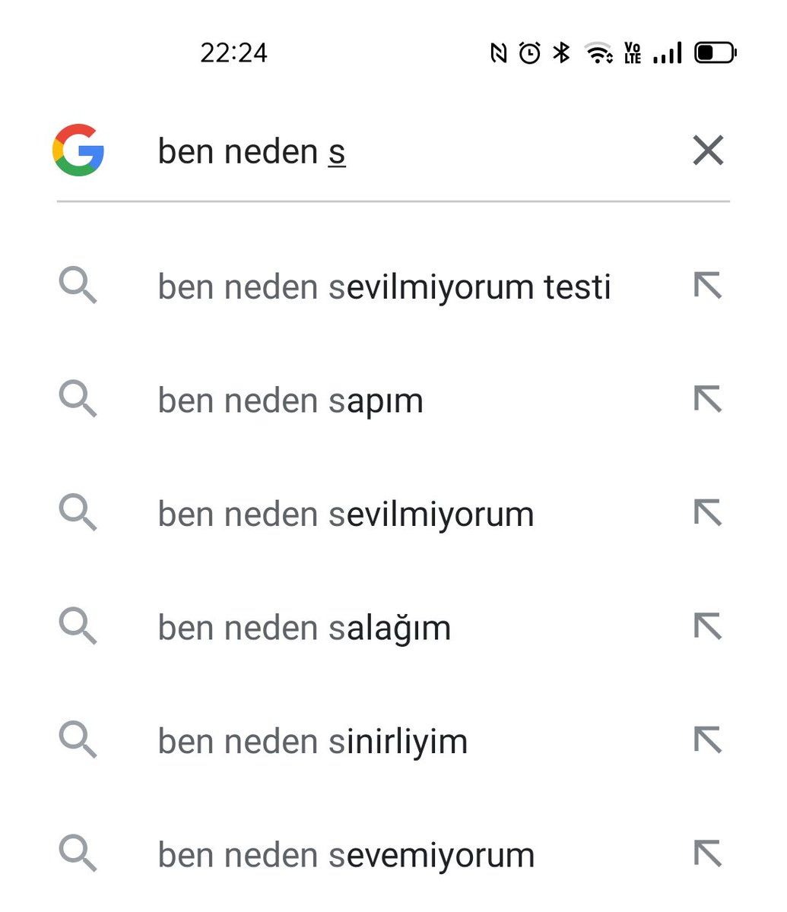This screenshot has height=912, width=787.
Task: Tap the Google logo icon
Action: point(78,150)
